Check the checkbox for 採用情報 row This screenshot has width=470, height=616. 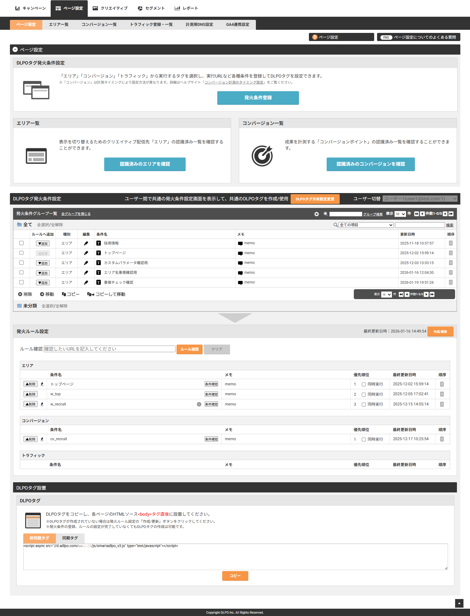click(x=21, y=243)
